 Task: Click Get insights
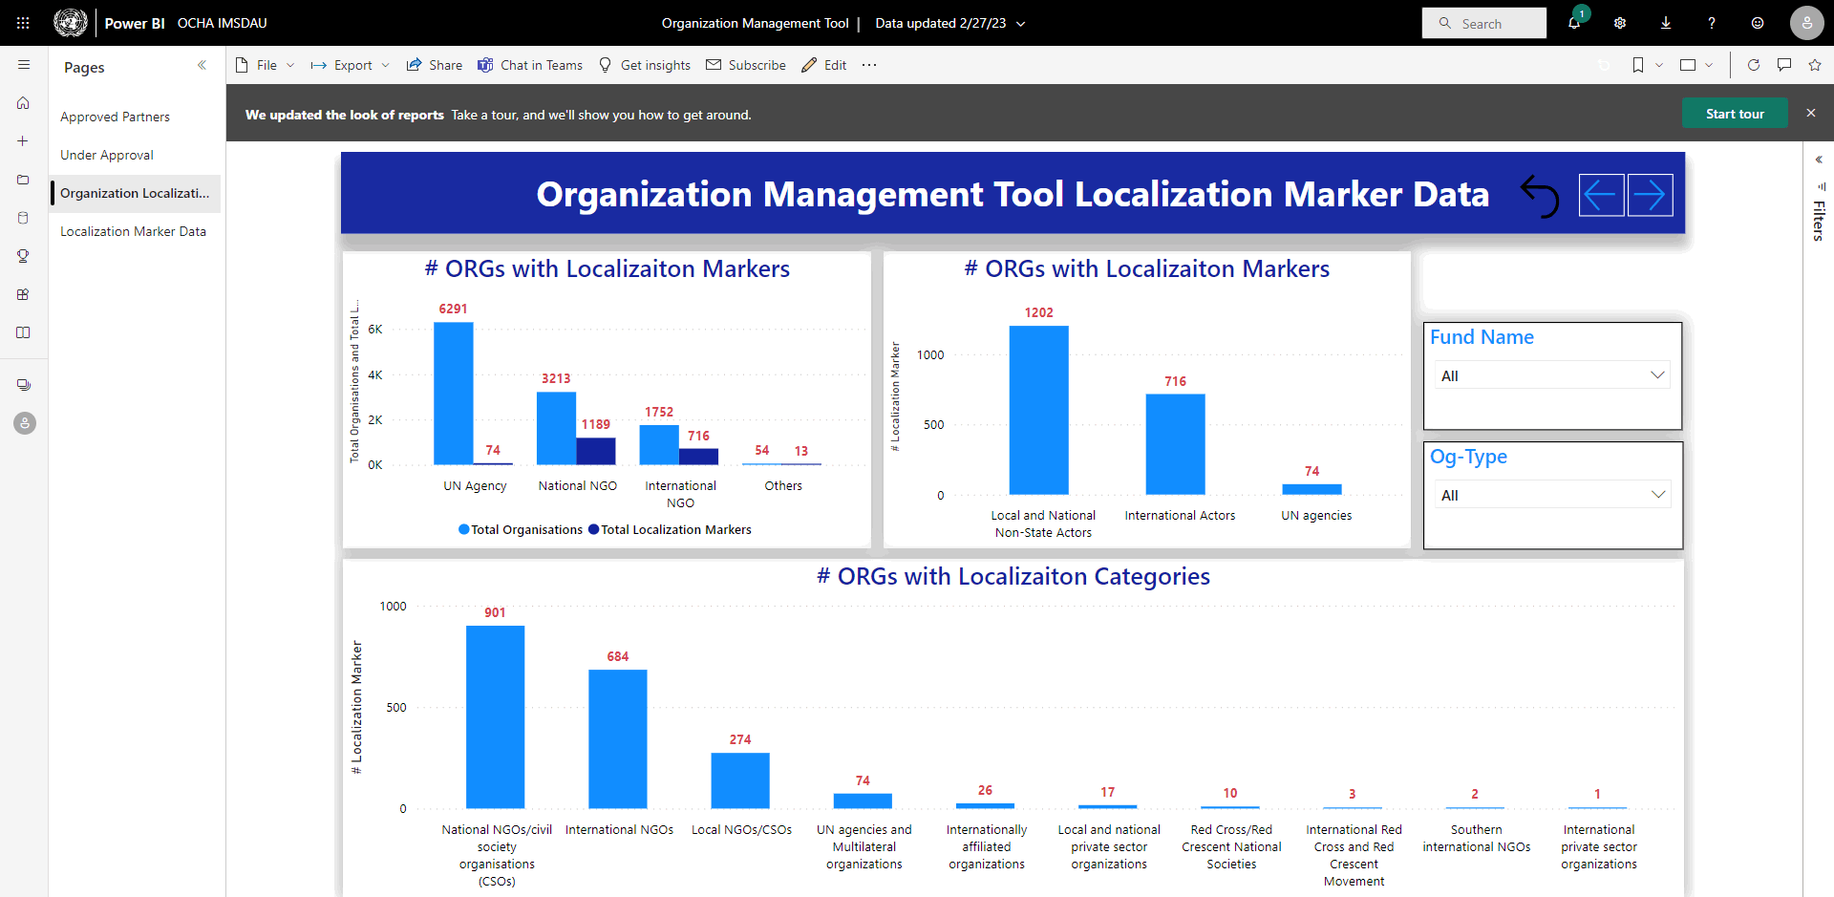click(645, 65)
